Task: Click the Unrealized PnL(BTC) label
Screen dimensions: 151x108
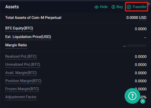Action: click(23, 64)
